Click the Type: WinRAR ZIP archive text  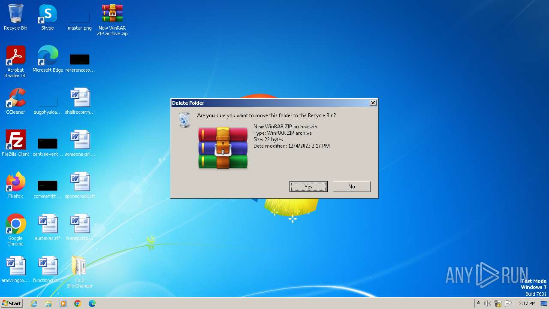point(283,133)
